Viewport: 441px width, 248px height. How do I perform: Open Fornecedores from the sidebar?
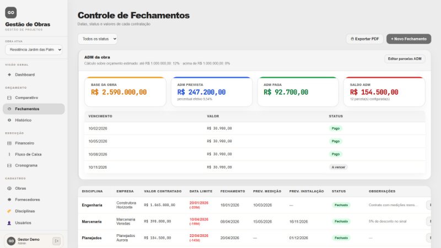34,200
